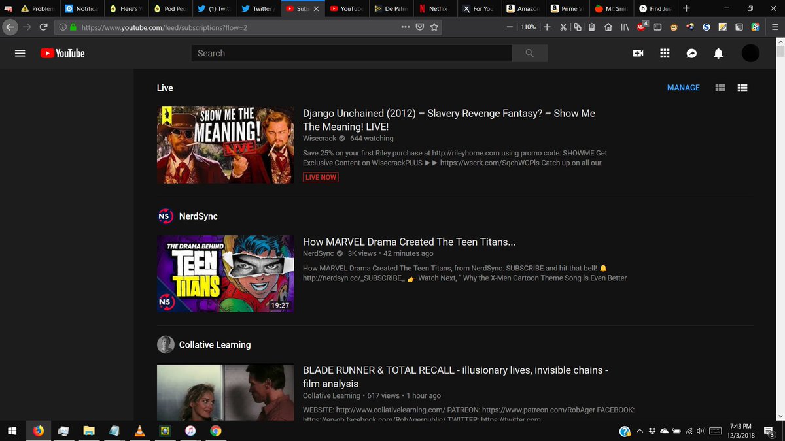This screenshot has height=441, width=785.
Task: Switch to the Problem tab
Action: click(x=38, y=8)
